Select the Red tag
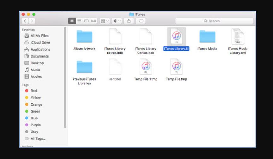 coord(31,91)
